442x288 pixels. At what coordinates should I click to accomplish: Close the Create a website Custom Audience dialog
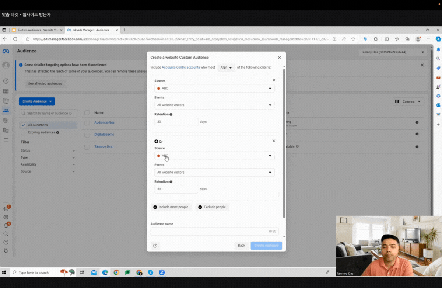279,58
